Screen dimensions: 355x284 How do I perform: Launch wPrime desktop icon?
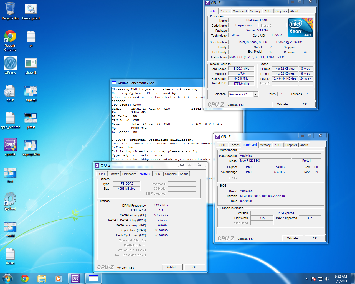[10, 65]
